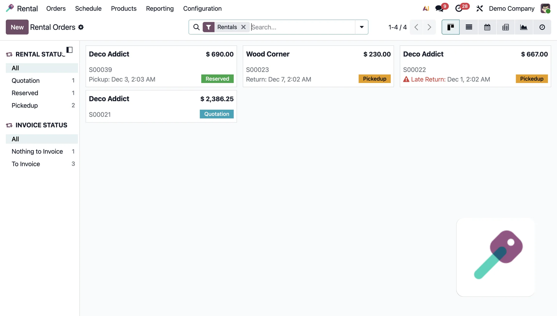Open the Schedule menu
The width and height of the screenshot is (557, 316).
click(88, 8)
